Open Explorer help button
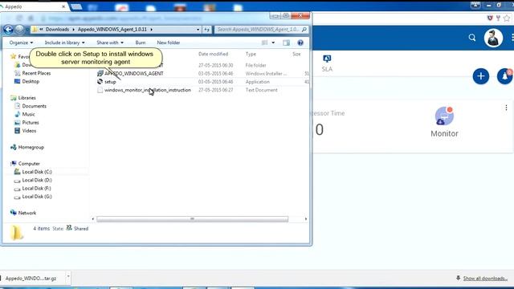 pyautogui.click(x=300, y=43)
